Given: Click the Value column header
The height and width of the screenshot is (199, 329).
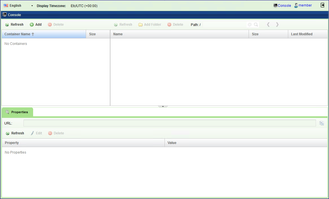Looking at the screenshot, I should coord(246,143).
